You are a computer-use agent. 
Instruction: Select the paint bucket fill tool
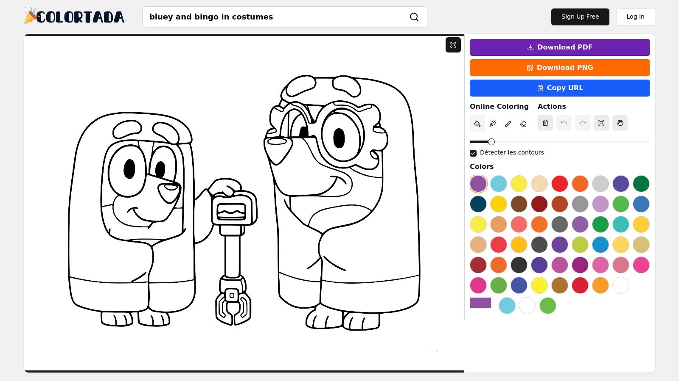tap(477, 123)
